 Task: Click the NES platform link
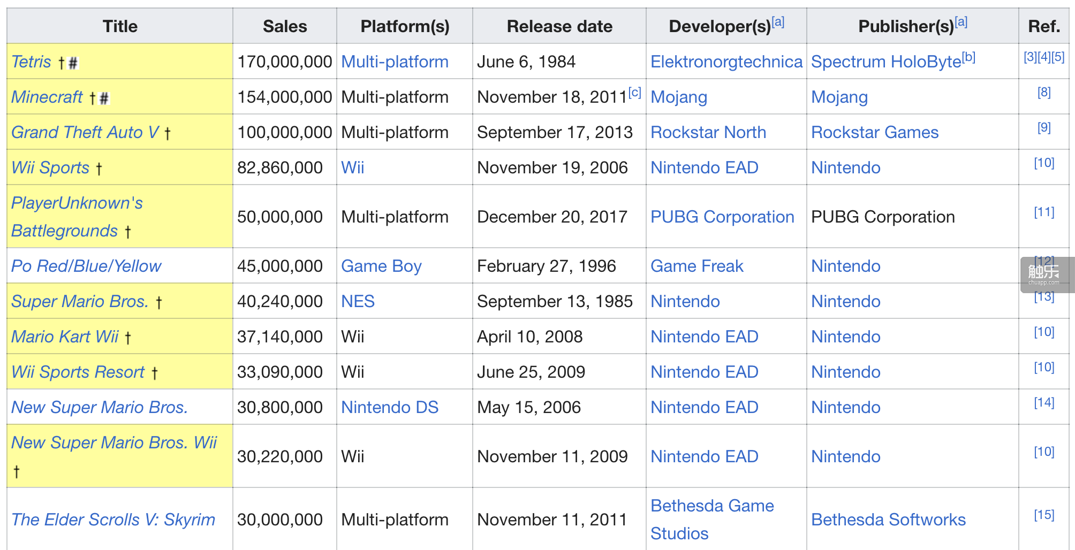point(358,302)
